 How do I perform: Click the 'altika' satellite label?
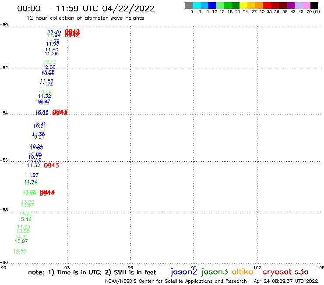(243, 272)
